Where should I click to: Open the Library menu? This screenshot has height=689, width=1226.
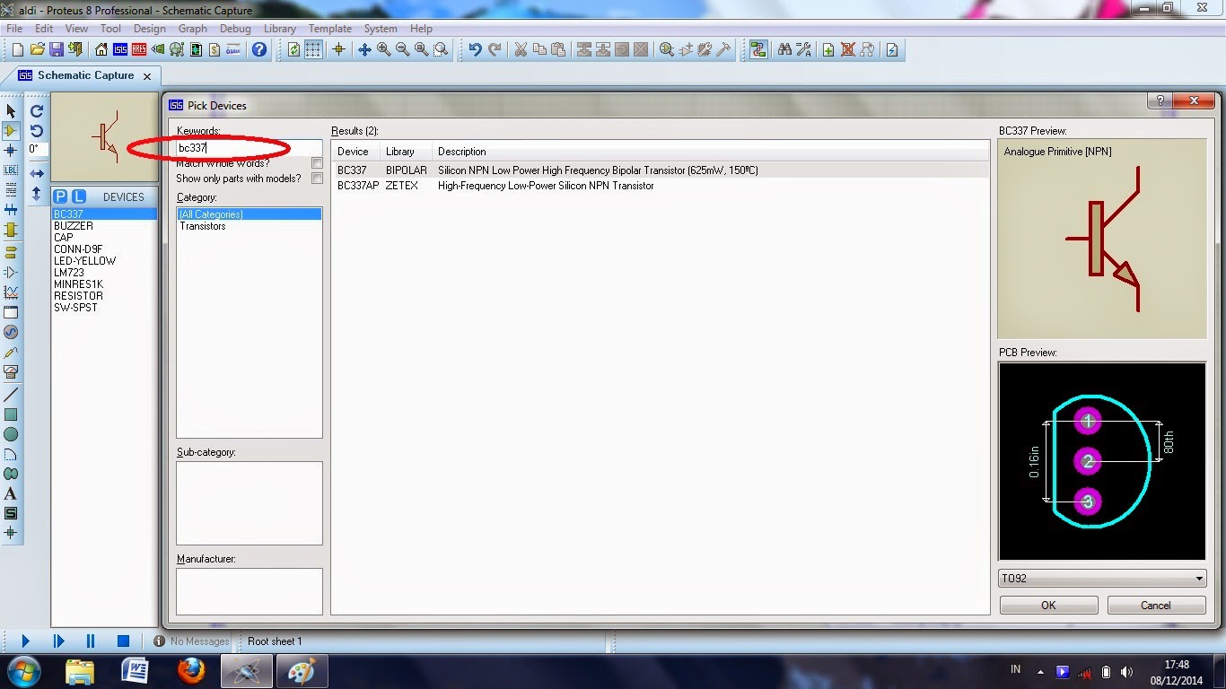tap(280, 29)
